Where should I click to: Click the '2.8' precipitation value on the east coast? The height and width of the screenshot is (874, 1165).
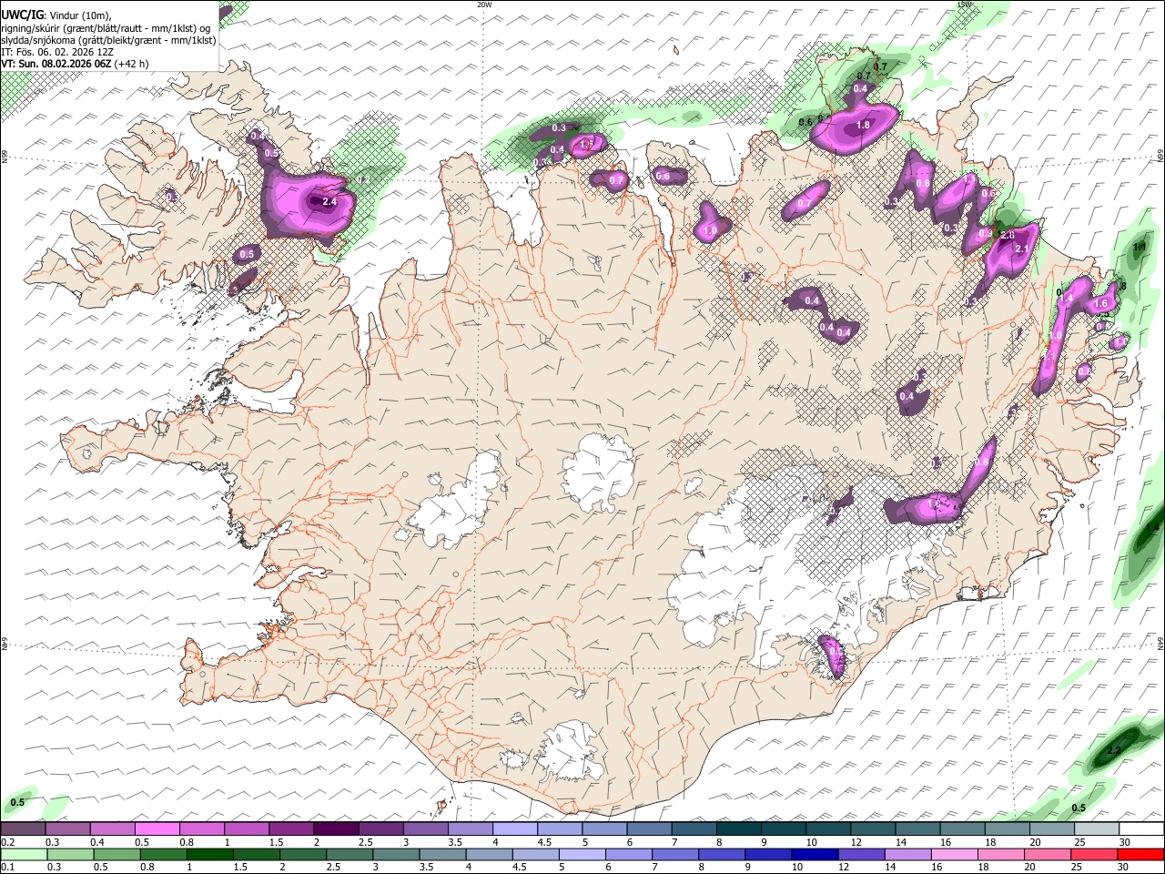1008,236
